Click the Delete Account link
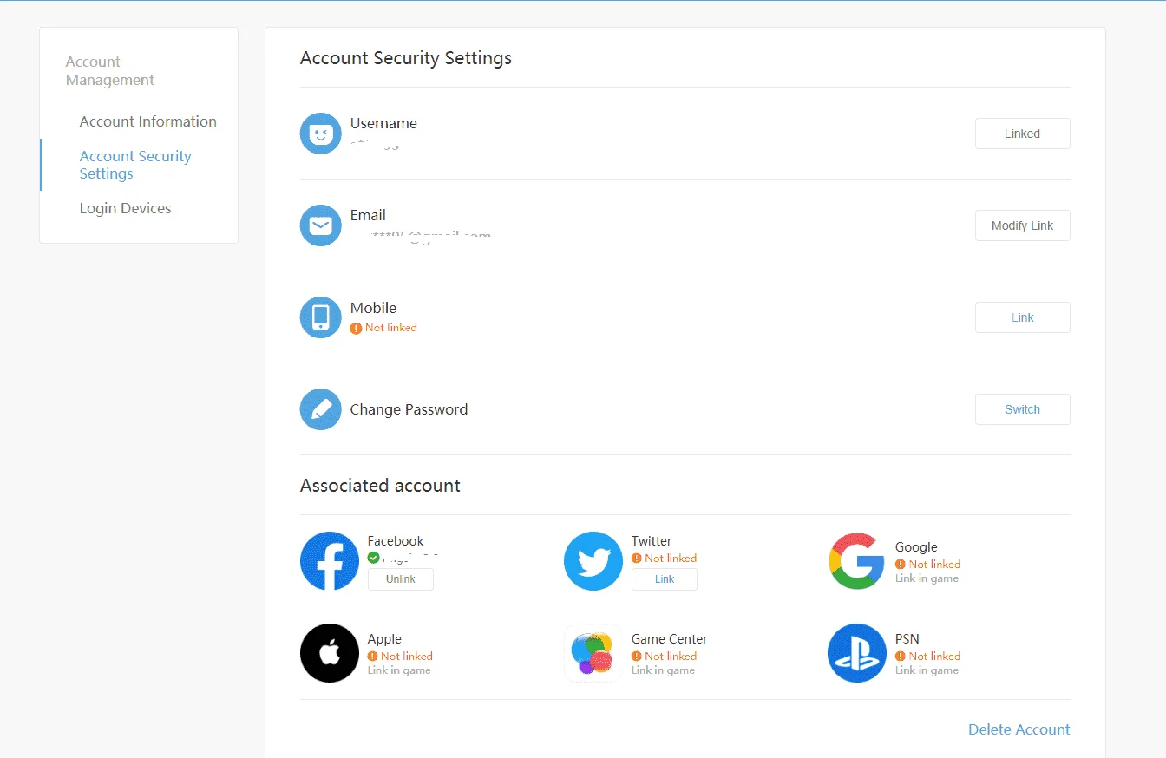 coord(1019,729)
